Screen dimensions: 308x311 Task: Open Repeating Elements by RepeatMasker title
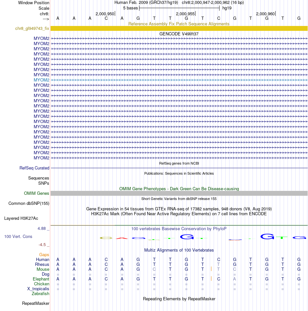tap(179, 299)
